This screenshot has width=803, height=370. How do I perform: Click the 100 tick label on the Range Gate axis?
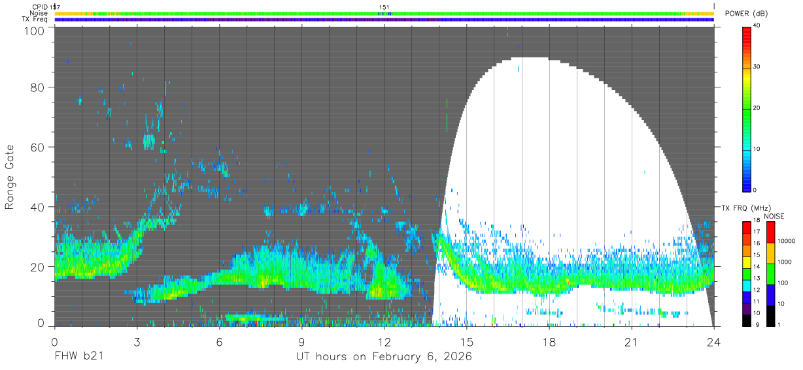(36, 31)
